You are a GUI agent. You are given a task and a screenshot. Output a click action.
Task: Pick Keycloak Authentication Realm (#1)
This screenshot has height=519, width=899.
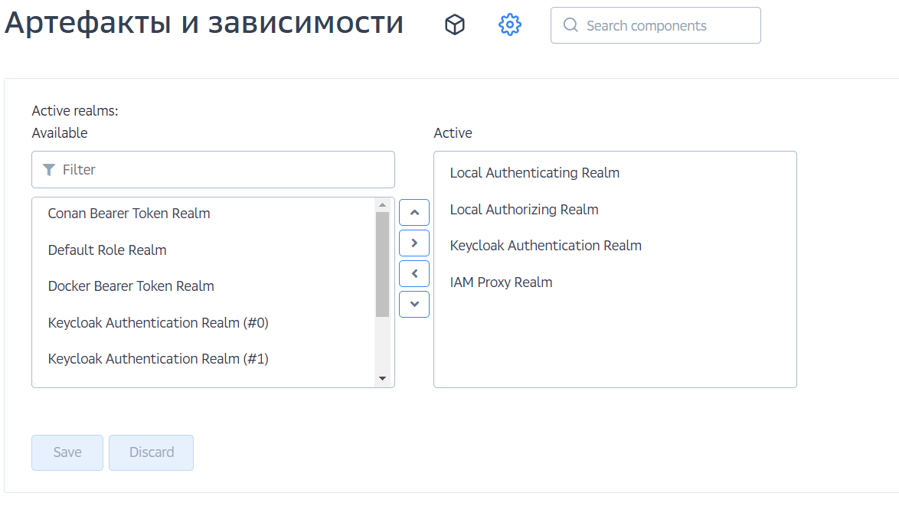coord(158,359)
